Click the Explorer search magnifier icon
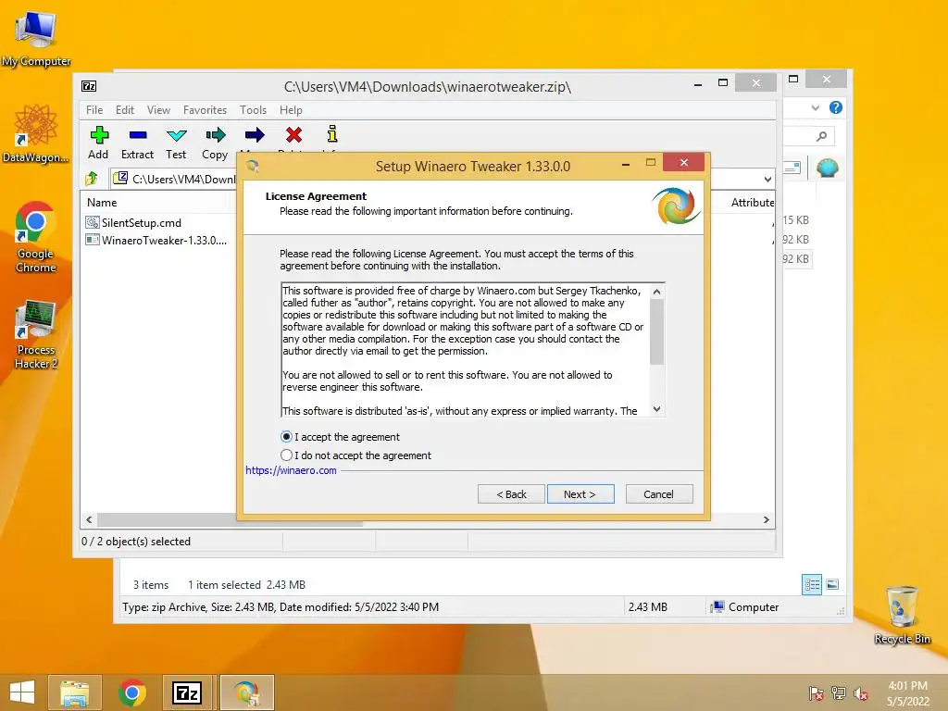The width and height of the screenshot is (948, 711). coord(821,136)
